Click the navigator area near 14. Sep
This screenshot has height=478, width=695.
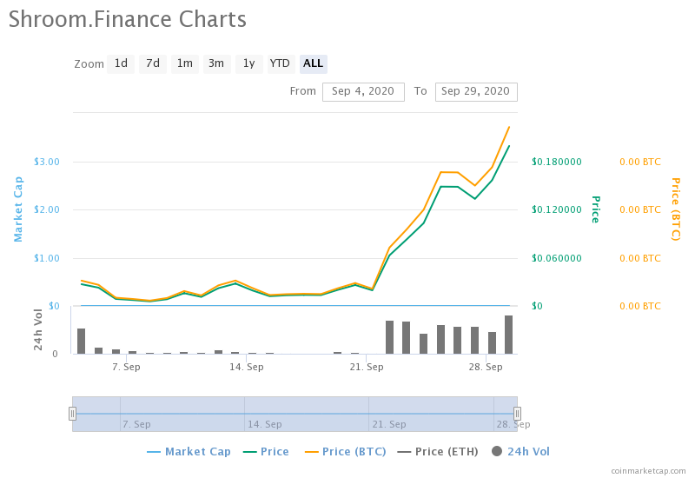(x=265, y=424)
